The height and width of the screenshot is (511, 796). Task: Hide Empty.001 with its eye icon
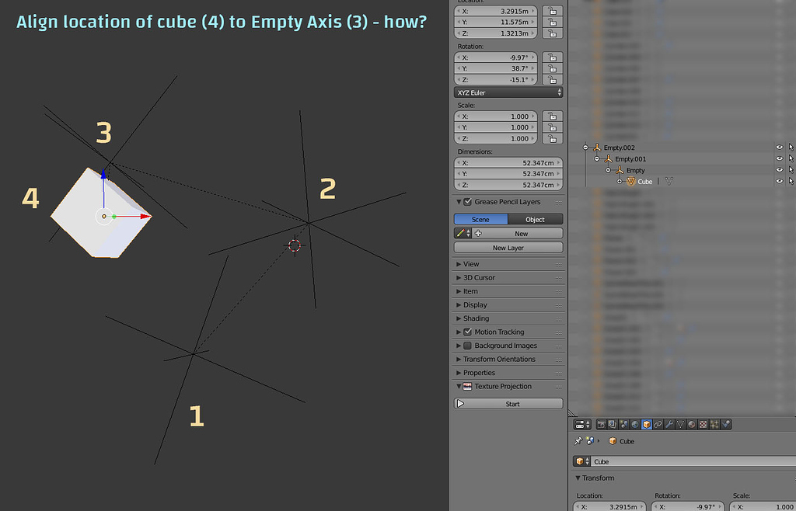[779, 158]
